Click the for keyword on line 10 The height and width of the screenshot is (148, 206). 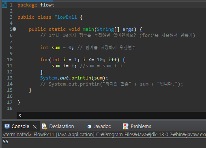point(44,60)
